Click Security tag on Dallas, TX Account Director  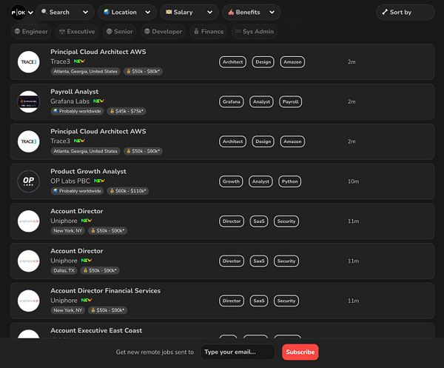[286, 261]
